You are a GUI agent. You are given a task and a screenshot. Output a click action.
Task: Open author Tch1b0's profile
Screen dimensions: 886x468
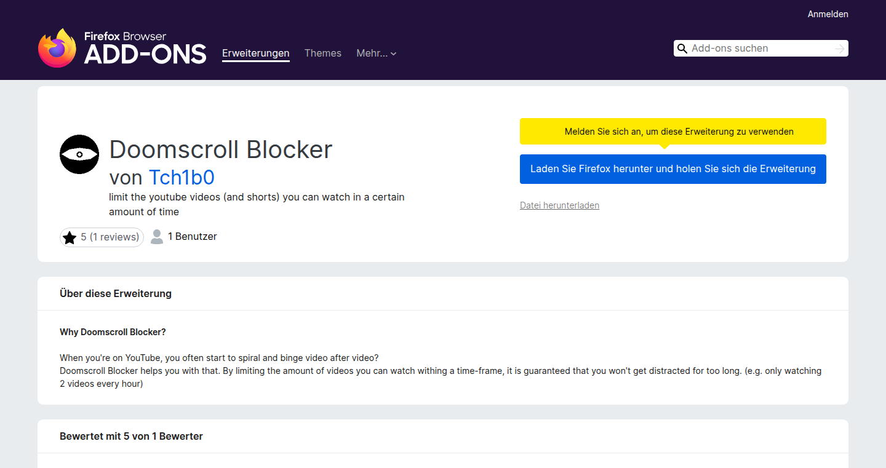point(182,177)
